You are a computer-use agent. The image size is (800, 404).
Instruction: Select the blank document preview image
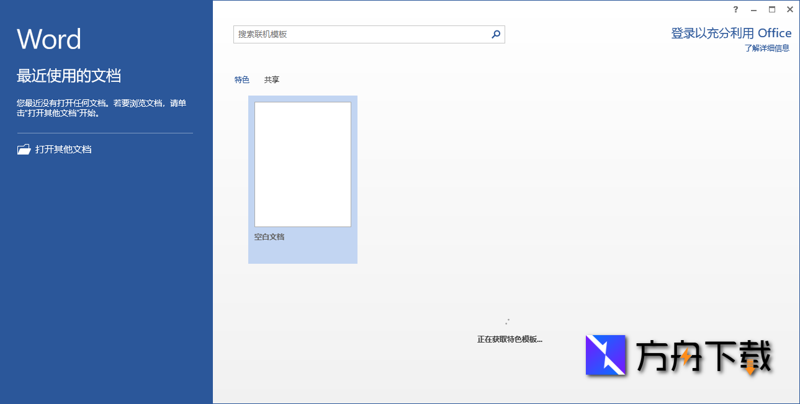click(302, 164)
